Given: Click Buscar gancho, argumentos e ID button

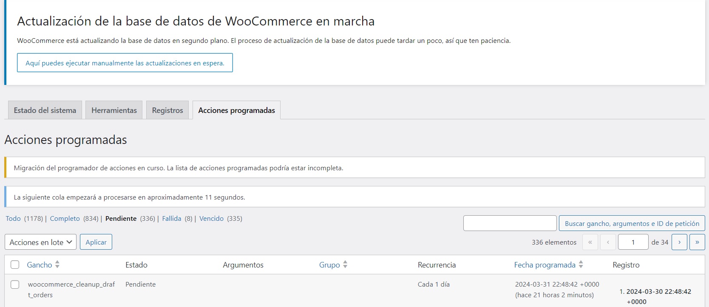Looking at the screenshot, I should (632, 223).
